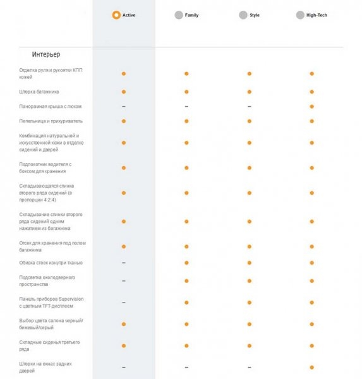Click Style dash for Панорамная крыша с люком
Viewport: 362px width, 379px height.
(250, 106)
